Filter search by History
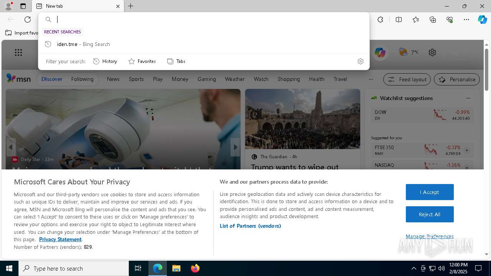491x276 pixels. click(105, 61)
